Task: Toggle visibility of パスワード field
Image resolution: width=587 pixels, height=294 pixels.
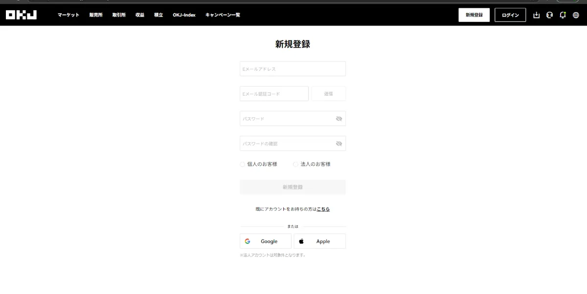Action: tap(339, 119)
